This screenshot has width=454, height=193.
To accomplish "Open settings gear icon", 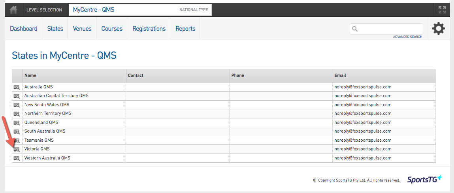I will click(x=438, y=29).
